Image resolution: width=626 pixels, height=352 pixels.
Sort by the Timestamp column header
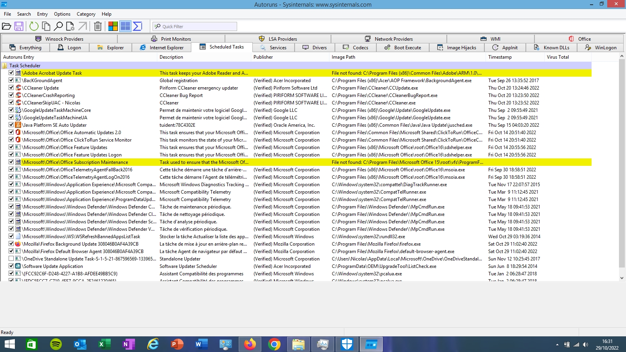pyautogui.click(x=500, y=57)
